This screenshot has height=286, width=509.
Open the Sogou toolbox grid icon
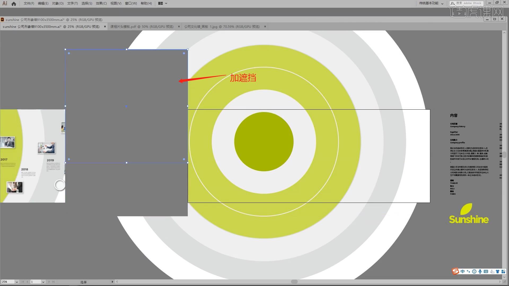click(x=503, y=271)
